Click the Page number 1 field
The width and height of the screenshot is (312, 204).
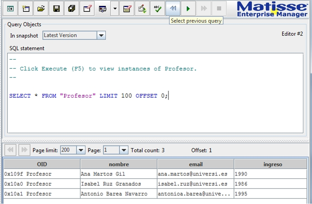coord(111,150)
